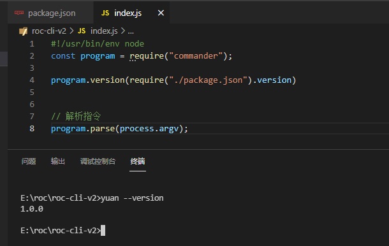Select the index.js tab label

pyautogui.click(x=128, y=13)
